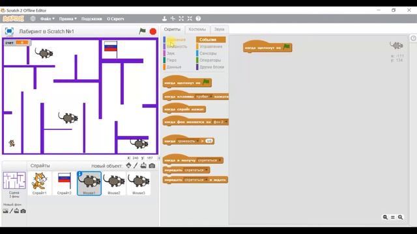Click the green flag to start project
This screenshot has height=234, width=417.
pyautogui.click(x=142, y=31)
